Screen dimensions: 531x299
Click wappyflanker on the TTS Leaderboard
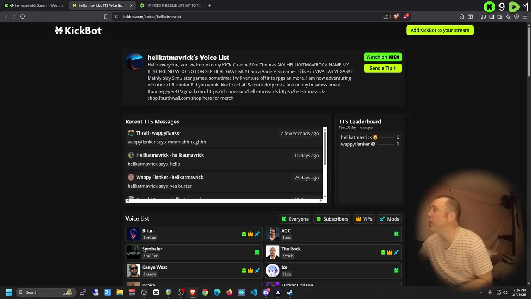[356, 144]
